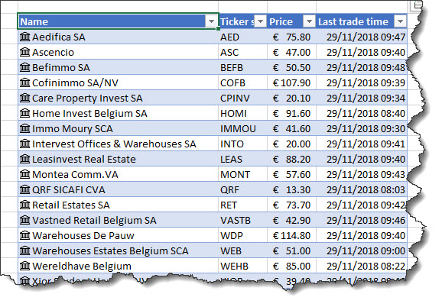Click the stock icon beside Befimmo SA

[24, 67]
